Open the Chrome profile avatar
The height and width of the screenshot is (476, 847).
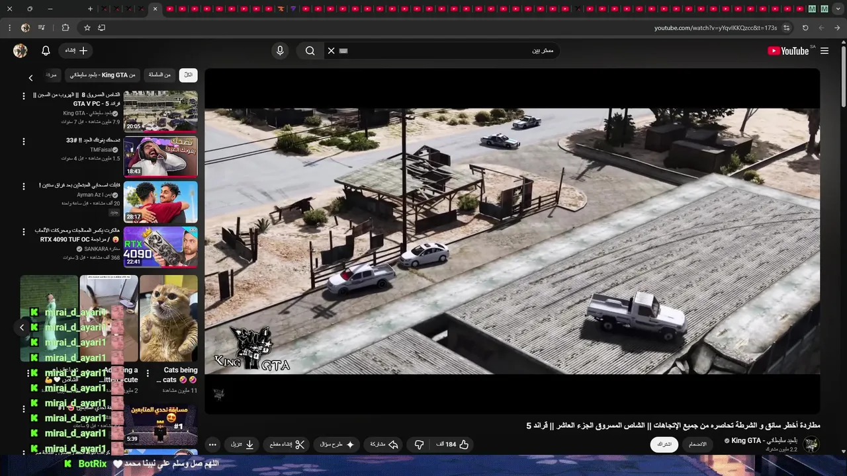[x=25, y=28]
